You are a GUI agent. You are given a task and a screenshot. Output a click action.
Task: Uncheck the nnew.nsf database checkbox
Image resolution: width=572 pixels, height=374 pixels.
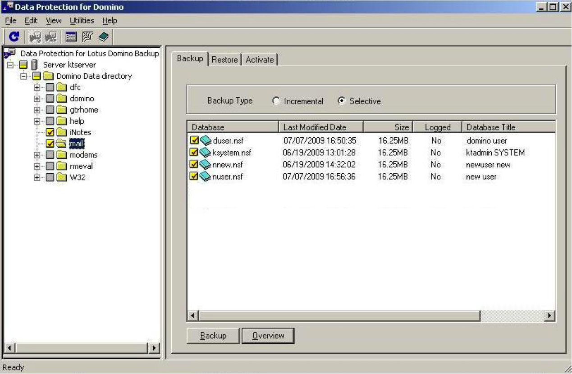[194, 165]
